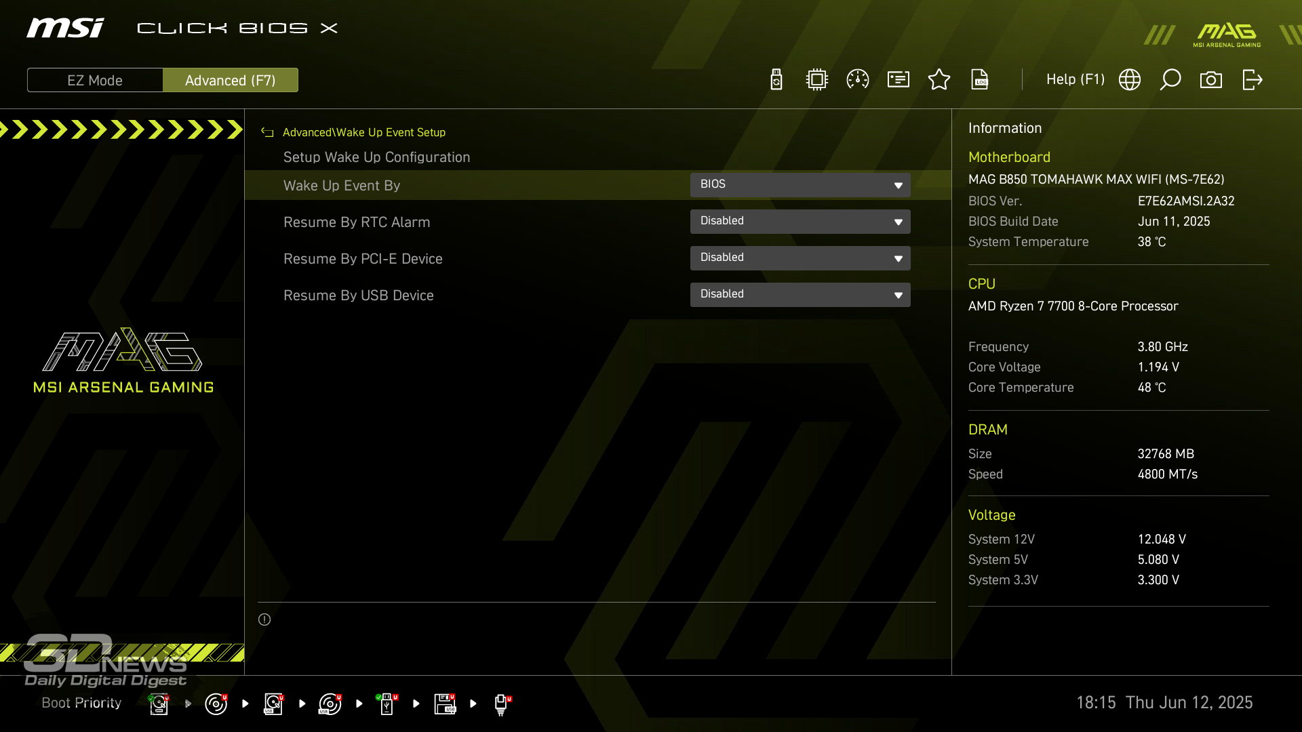Switch to Advanced (F7) tab
Screen dimensions: 1302x732
click(x=231, y=80)
